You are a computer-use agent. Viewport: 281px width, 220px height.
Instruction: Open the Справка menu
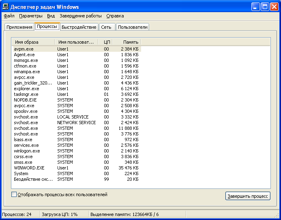pyautogui.click(x=115, y=16)
